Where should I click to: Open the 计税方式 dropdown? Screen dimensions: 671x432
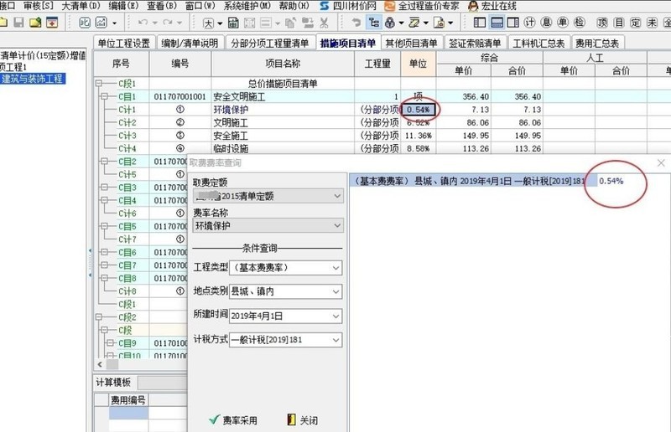[285, 340]
